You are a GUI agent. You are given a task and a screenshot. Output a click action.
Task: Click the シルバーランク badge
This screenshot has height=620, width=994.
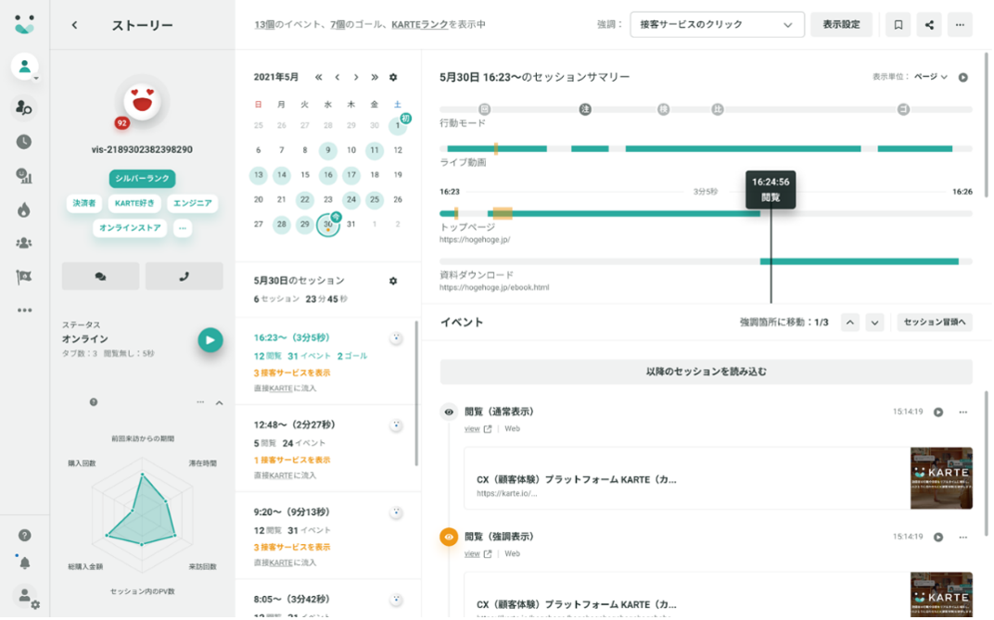pos(142,179)
